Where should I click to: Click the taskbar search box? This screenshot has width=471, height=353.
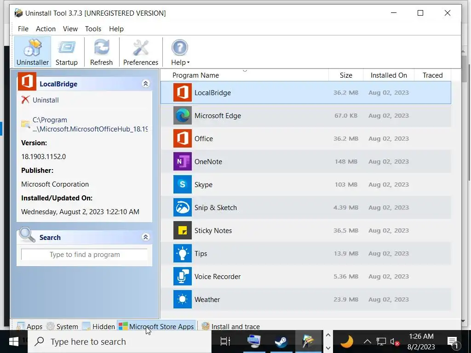120,342
